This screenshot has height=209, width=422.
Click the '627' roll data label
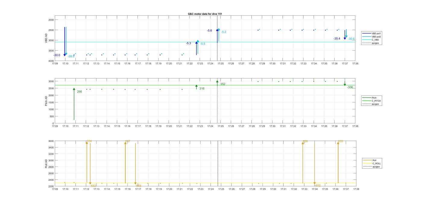click(128, 141)
